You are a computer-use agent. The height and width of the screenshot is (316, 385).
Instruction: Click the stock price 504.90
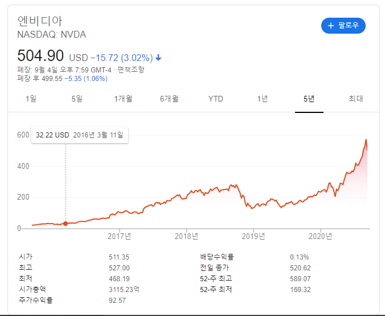pyautogui.click(x=40, y=55)
